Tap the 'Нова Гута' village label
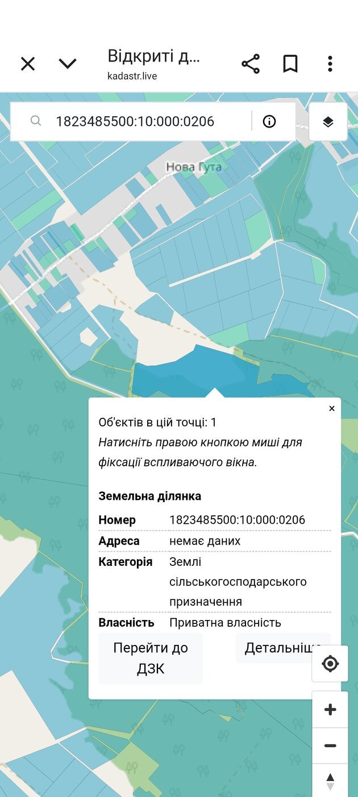358x797 pixels. [193, 167]
